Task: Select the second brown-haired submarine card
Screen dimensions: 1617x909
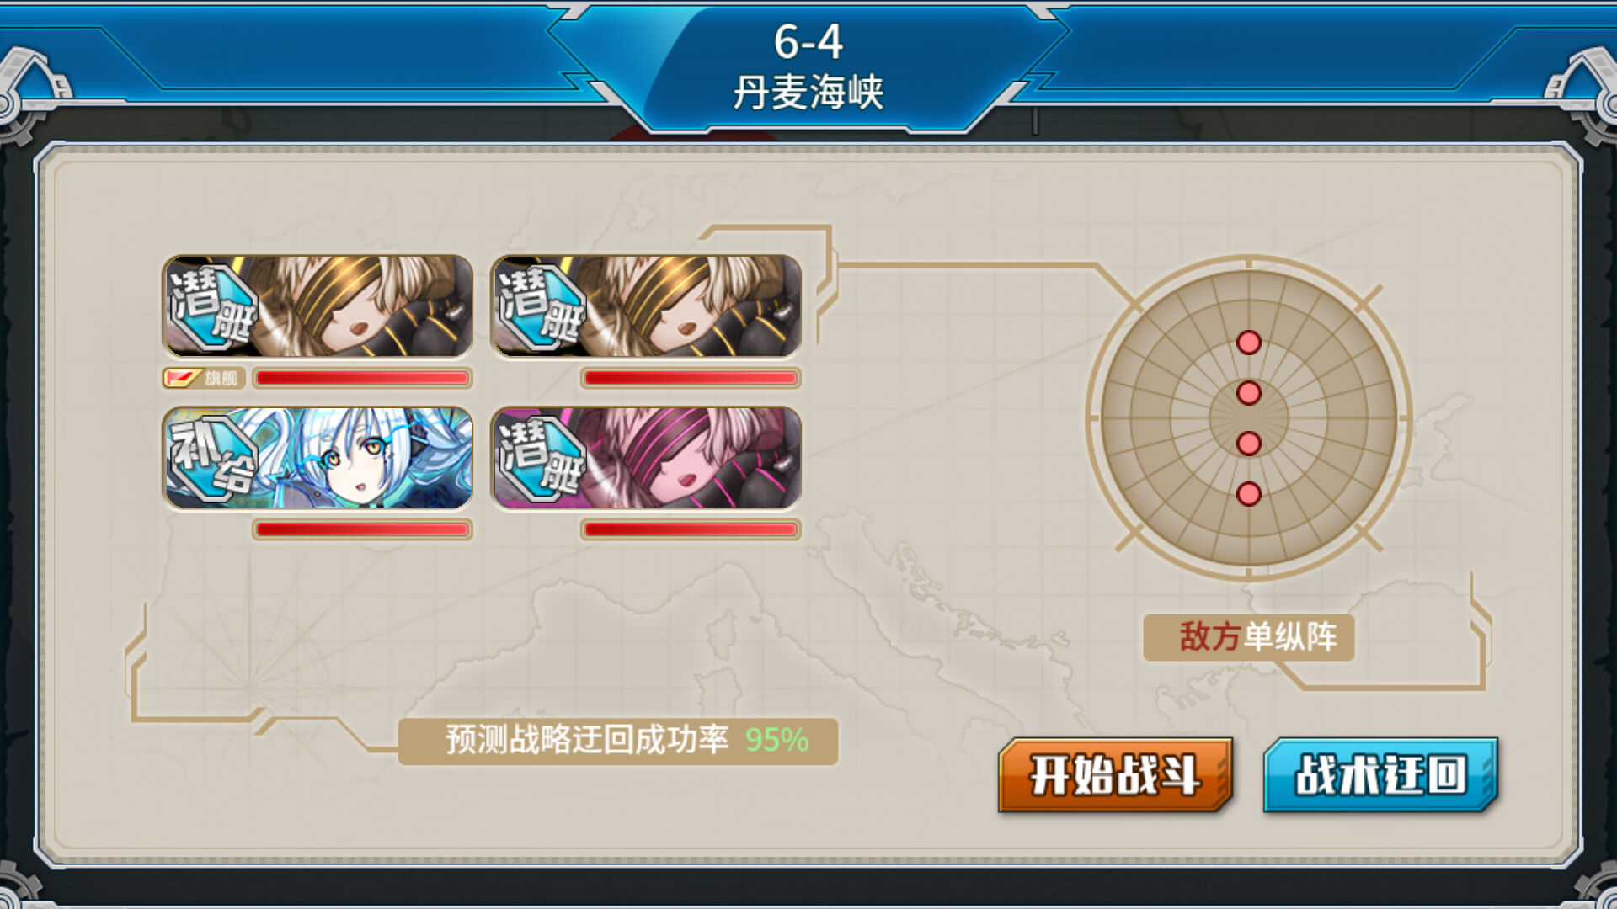Action: click(646, 306)
